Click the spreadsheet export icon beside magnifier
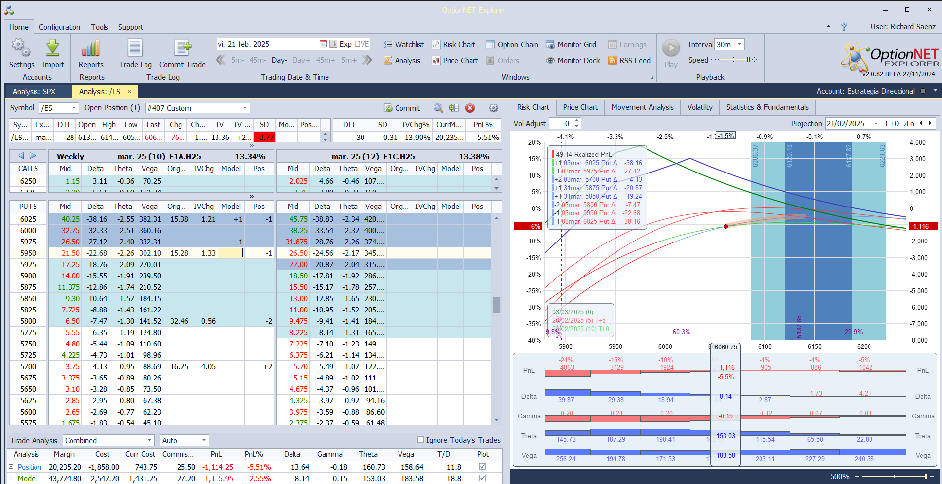 [x=454, y=108]
